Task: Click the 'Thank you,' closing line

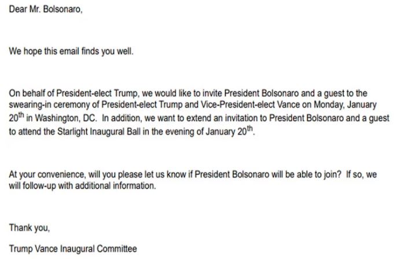Action: click(30, 228)
